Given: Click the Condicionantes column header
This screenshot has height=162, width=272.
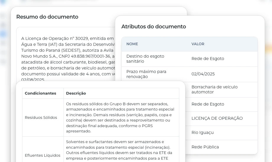Looking at the screenshot, I should [x=40, y=93].
